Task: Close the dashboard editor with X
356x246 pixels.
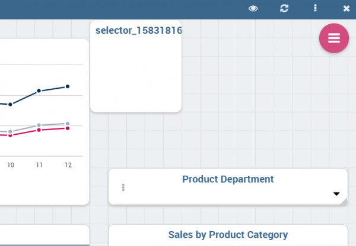Action: tap(347, 9)
